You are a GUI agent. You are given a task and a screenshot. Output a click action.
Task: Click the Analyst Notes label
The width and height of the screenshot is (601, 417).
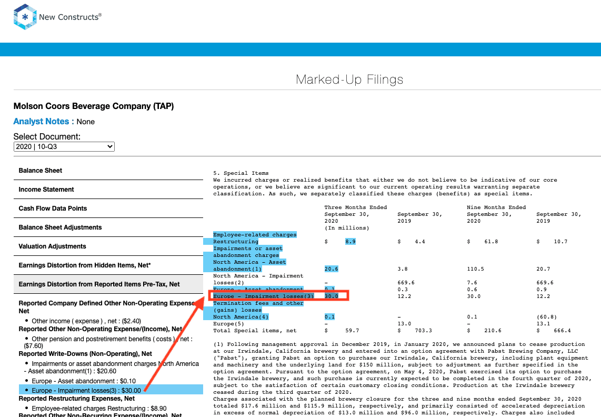click(44, 122)
